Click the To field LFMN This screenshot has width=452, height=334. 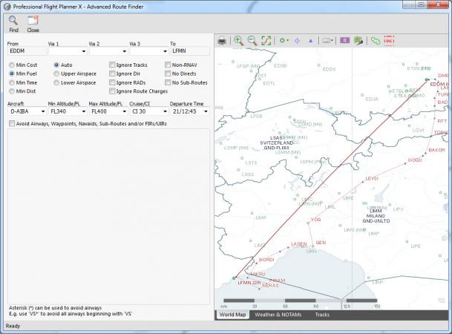[190, 51]
